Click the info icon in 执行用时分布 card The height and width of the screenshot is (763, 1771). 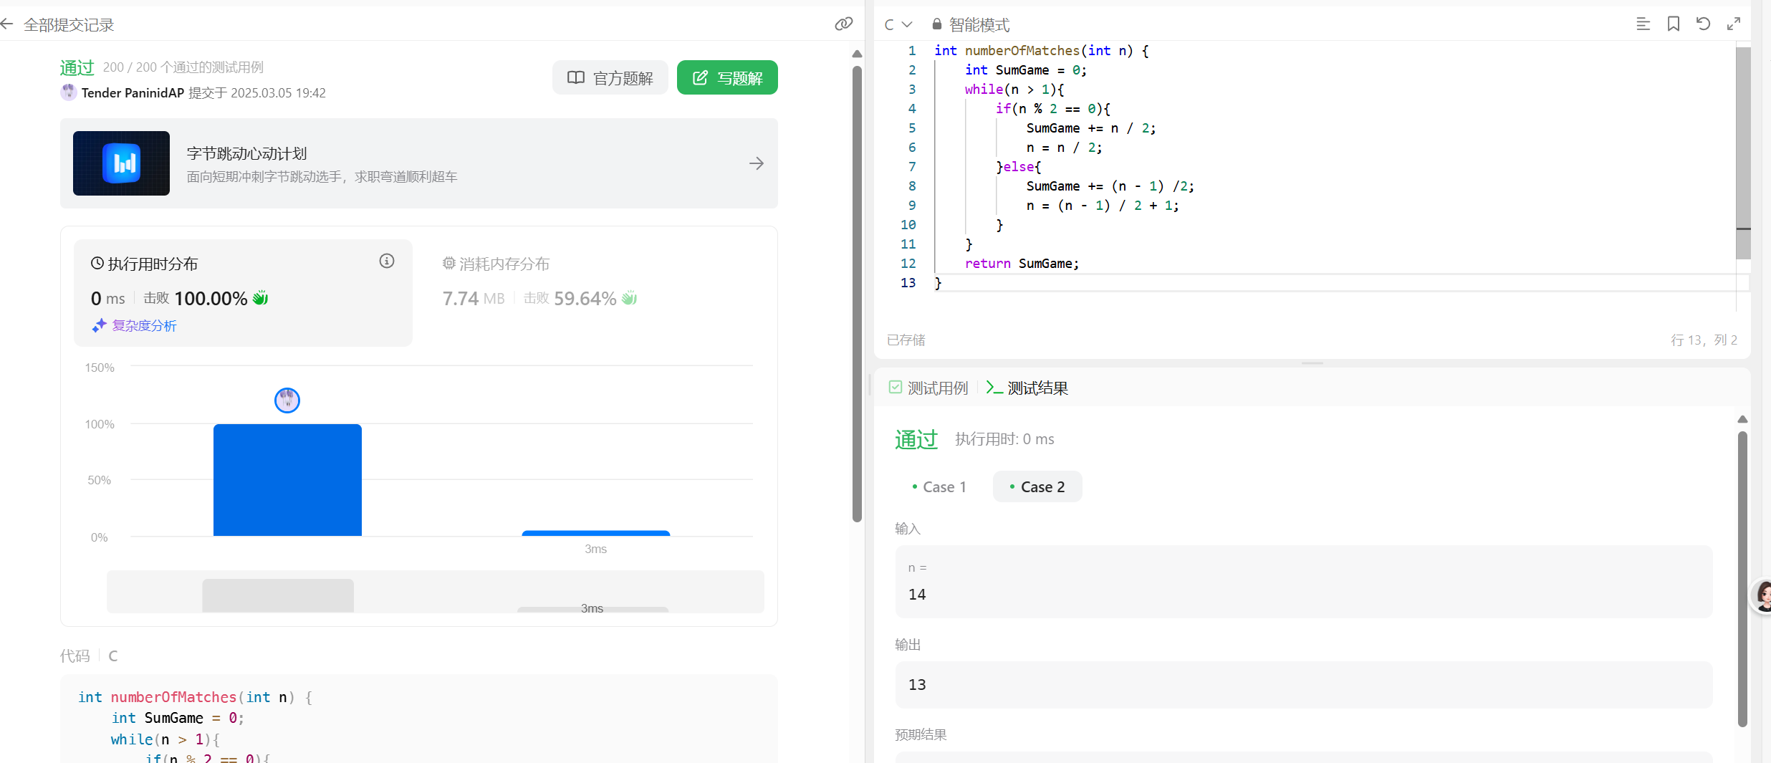coord(387,261)
